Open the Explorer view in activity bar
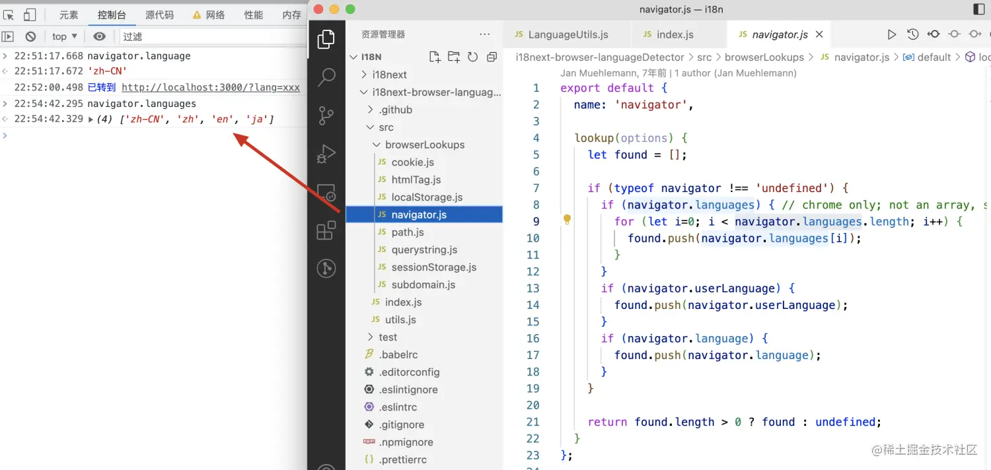Image resolution: width=991 pixels, height=470 pixels. click(x=326, y=40)
